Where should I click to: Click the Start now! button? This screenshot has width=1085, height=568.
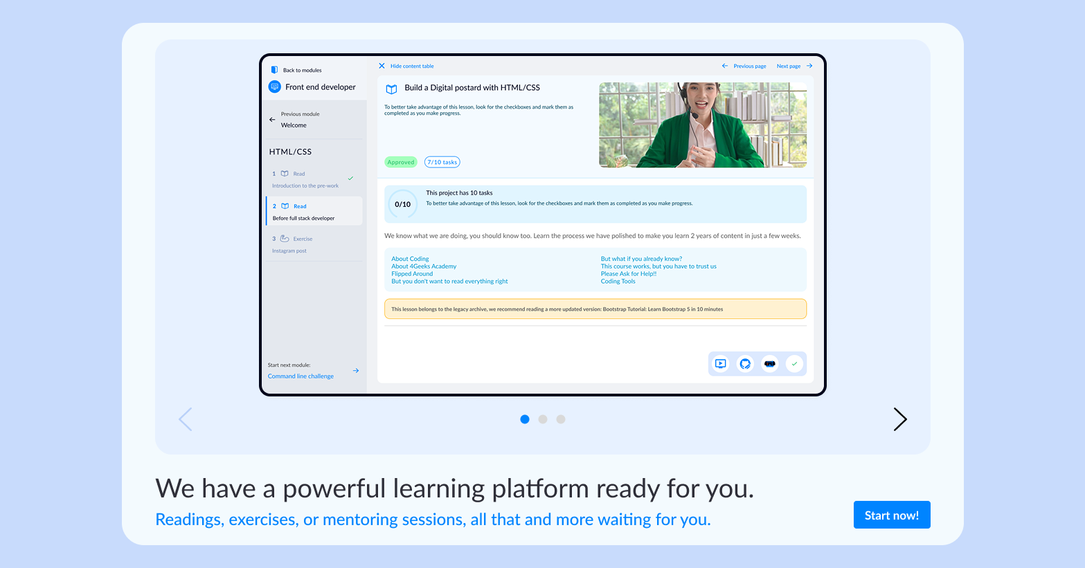(x=891, y=515)
